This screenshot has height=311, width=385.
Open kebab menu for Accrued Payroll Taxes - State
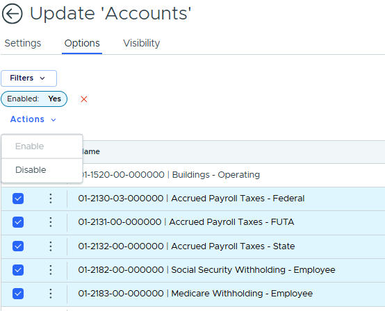51,246
